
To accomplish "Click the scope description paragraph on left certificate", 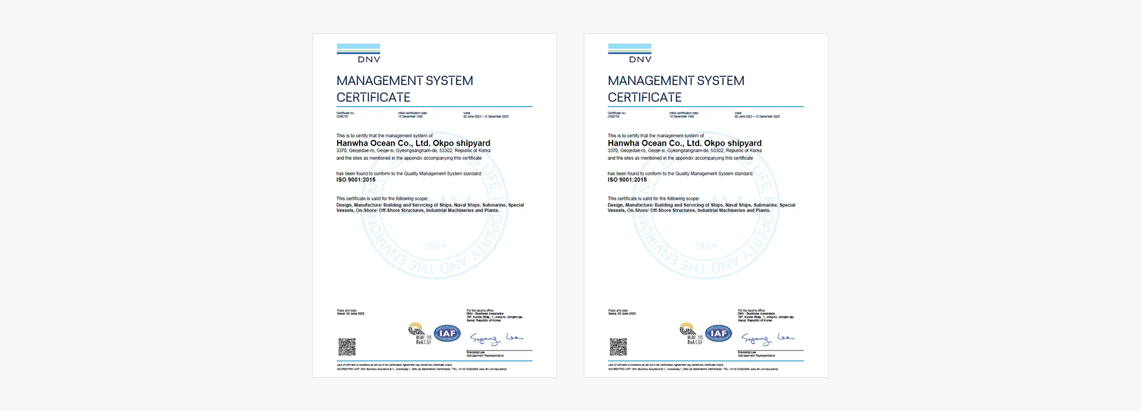I will coord(430,207).
